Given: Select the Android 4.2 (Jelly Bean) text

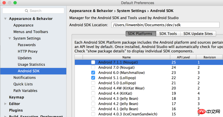Looking at the screenshot, I should pyautogui.click(x=118, y=104).
